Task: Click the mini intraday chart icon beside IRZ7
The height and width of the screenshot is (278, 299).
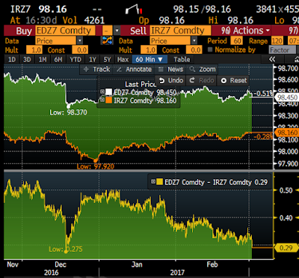Action: coord(134,10)
